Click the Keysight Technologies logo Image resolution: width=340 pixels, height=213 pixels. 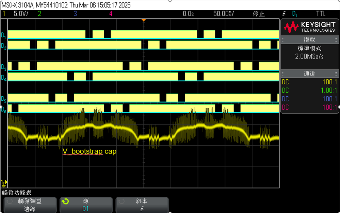point(309,27)
